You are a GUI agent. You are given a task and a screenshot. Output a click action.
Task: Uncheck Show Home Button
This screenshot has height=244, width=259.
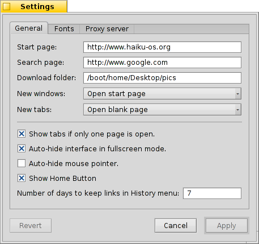click(22, 178)
